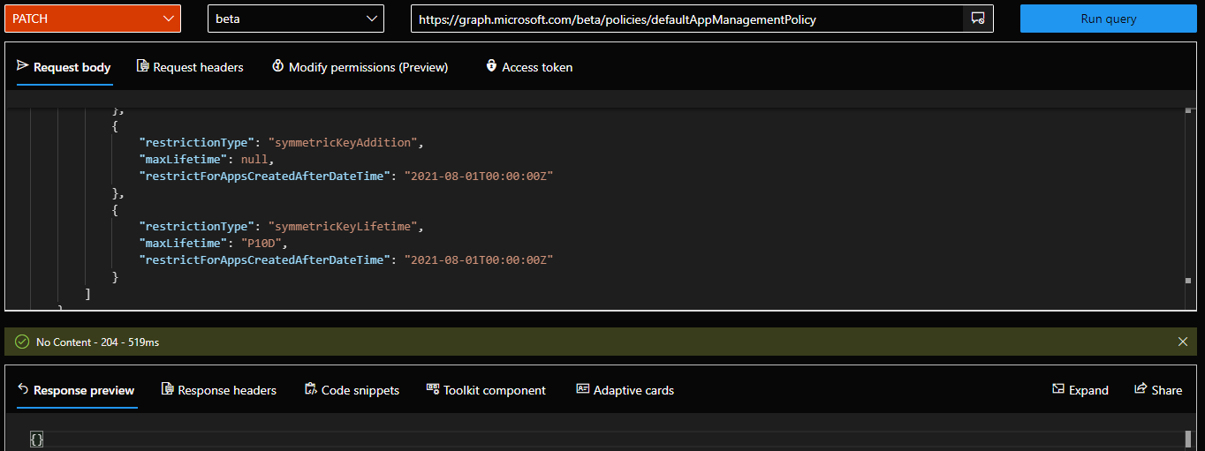Click the Graph query URL input field
Screen dimensions: 1205x451
coord(686,19)
